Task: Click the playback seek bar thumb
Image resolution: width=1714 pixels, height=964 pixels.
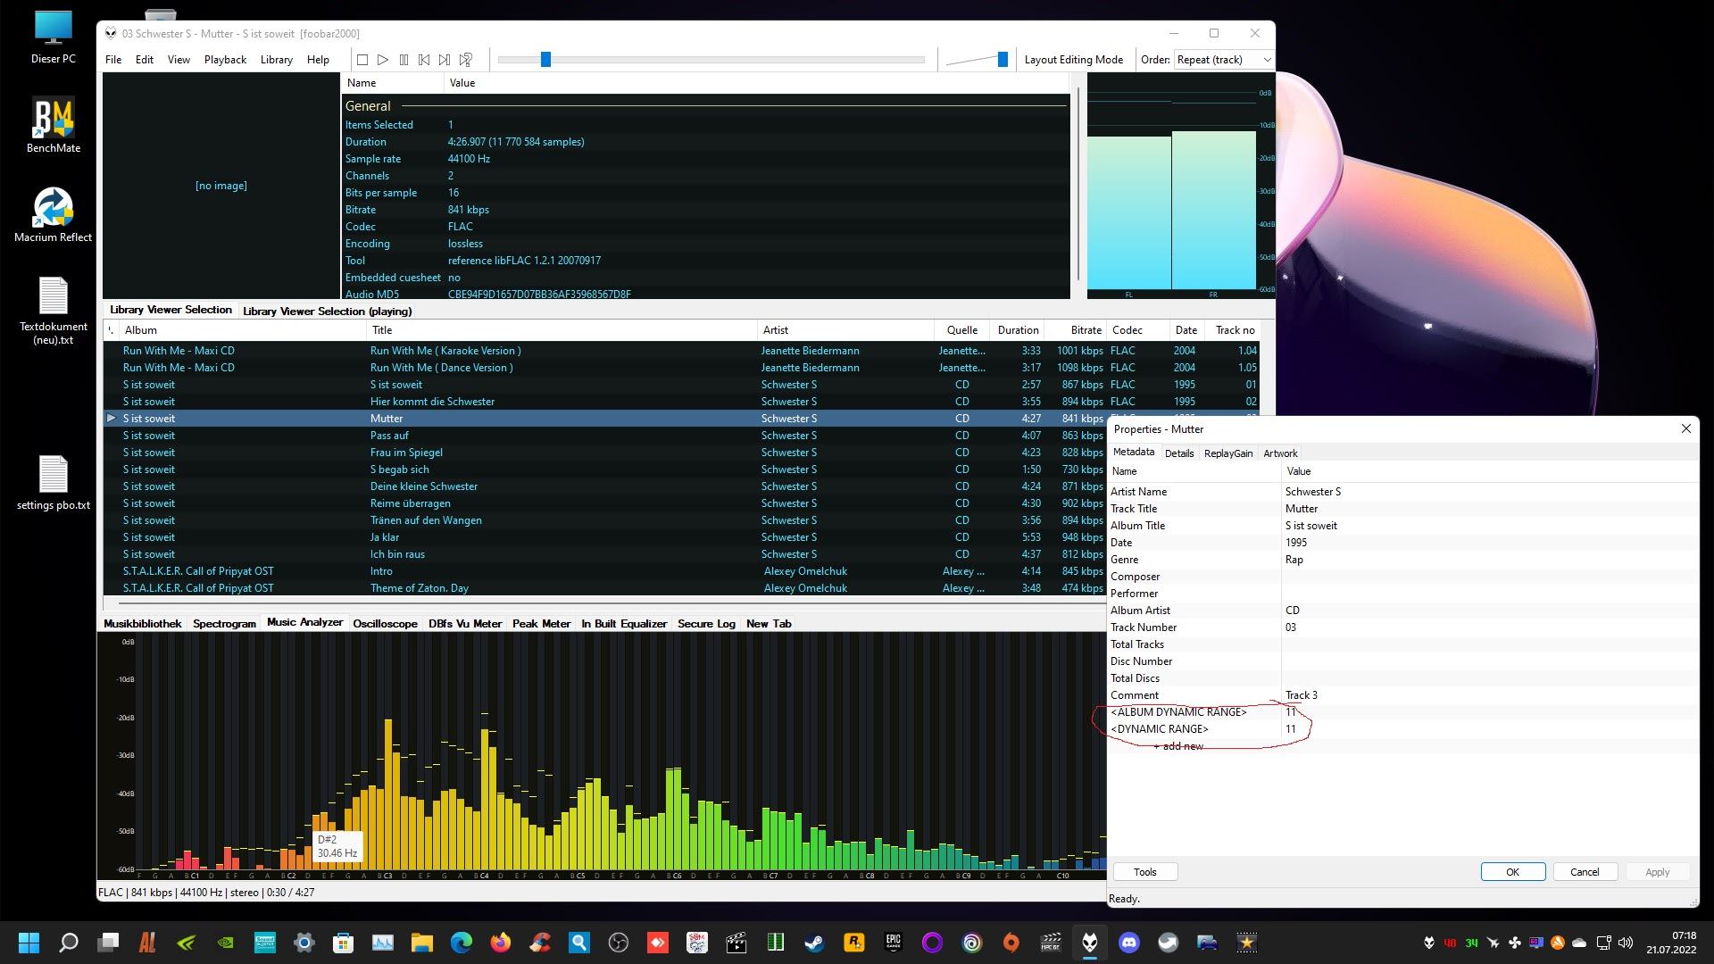Action: tap(545, 60)
